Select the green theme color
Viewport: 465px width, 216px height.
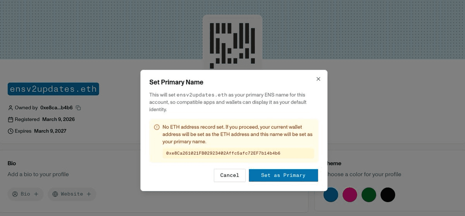click(x=369, y=195)
